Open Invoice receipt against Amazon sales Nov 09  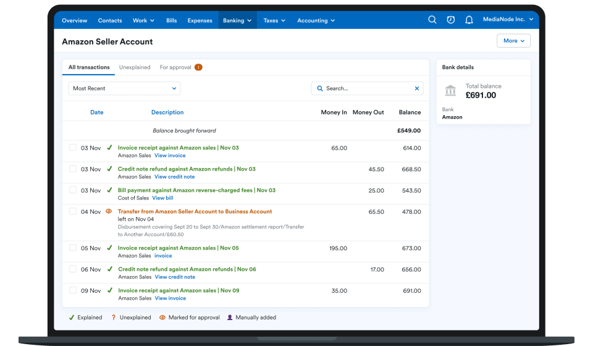click(179, 290)
